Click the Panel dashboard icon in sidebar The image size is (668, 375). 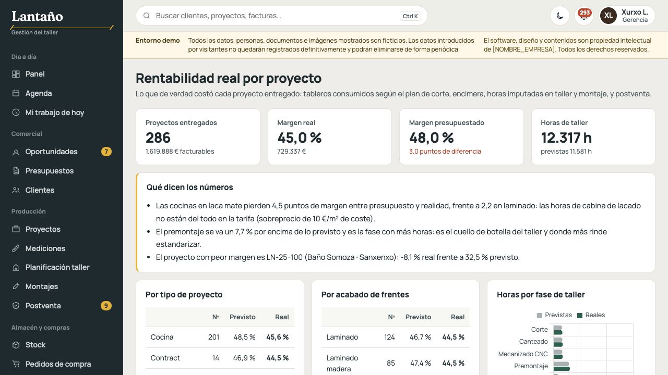coord(16,74)
